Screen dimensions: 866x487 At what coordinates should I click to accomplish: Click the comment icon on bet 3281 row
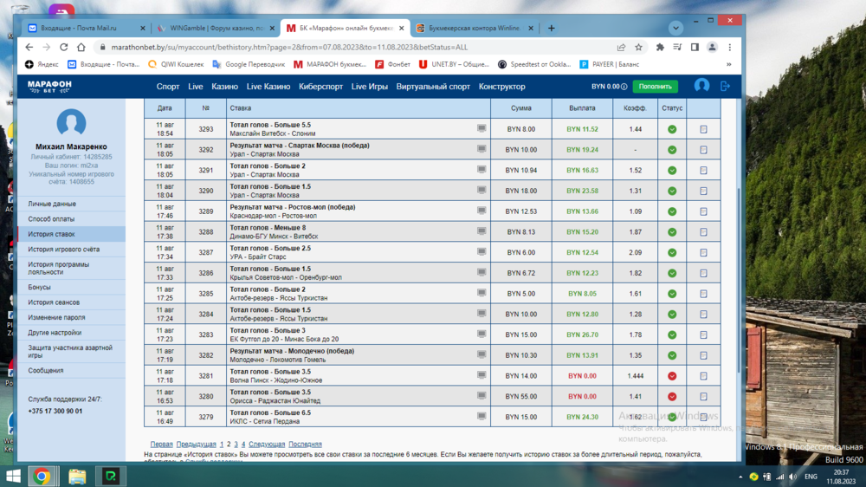pyautogui.click(x=481, y=375)
